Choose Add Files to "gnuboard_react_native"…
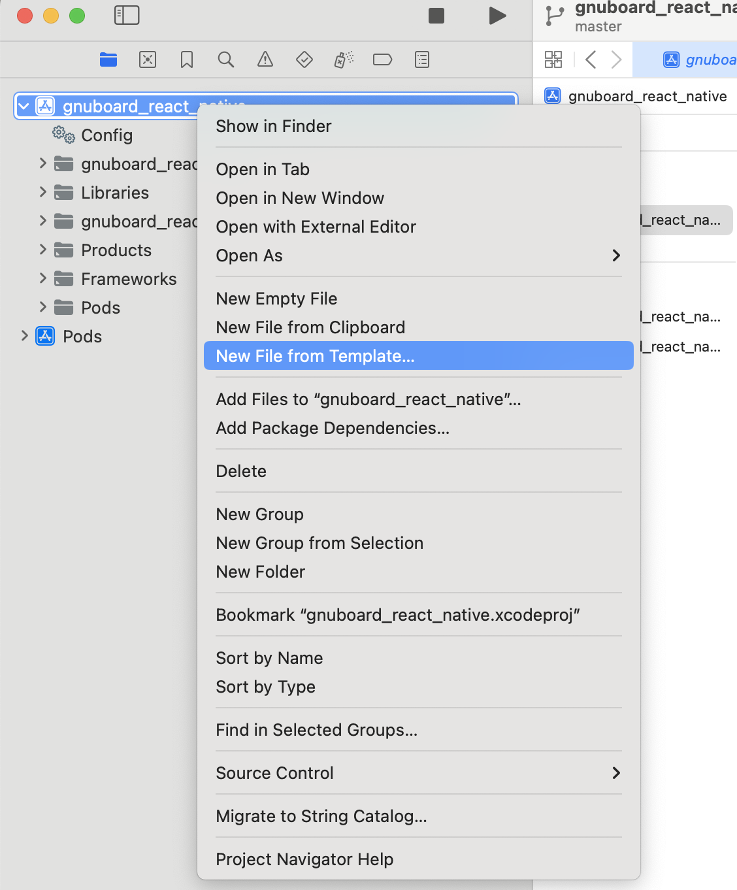 coord(419,399)
